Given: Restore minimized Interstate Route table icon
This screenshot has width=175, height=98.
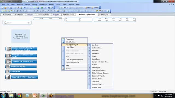Looking at the screenshot, I should click(8, 67).
